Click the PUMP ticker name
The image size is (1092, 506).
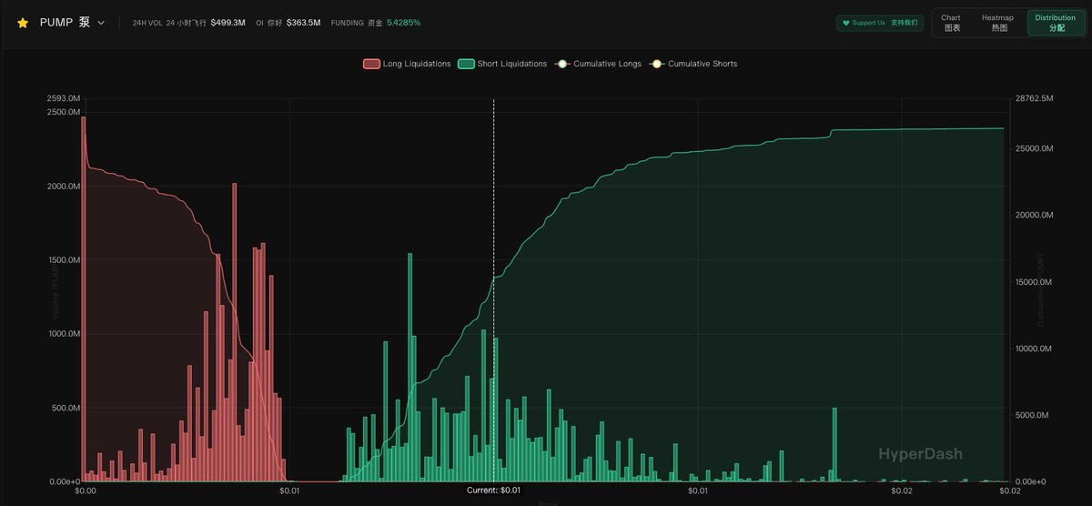click(57, 22)
